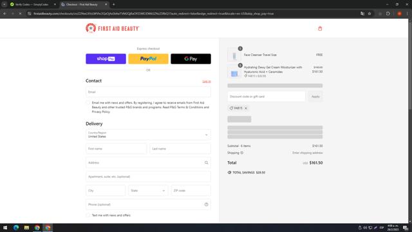Remove the applied FAB15 discount tag
Image resolution: width=412 pixels, height=232 pixels.
click(246, 108)
